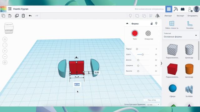Click the striped hole cylinder shape thumbnail
This screenshot has width=200, height=112.
pyautogui.click(x=189, y=50)
